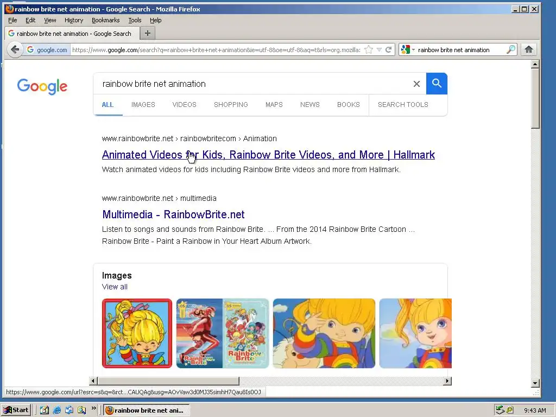Switch to the MAPS results tab
Screen dimensions: 556x417
274,105
